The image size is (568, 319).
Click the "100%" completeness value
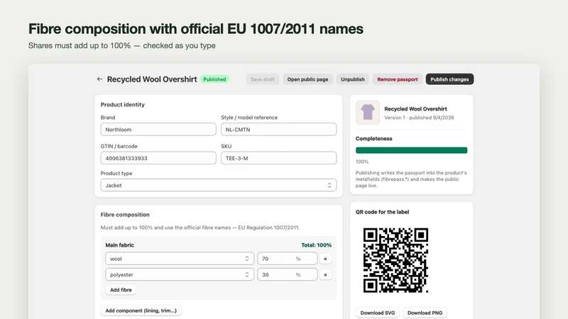click(362, 162)
